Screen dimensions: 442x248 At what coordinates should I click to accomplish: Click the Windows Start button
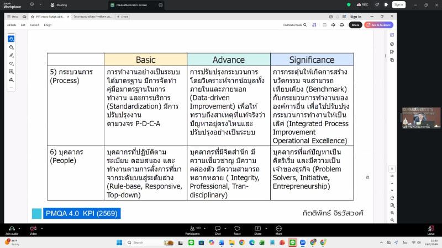click(x=119, y=242)
